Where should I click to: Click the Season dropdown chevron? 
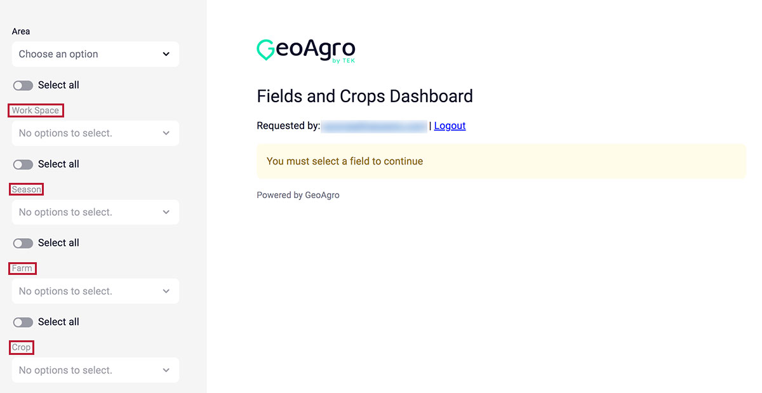166,211
